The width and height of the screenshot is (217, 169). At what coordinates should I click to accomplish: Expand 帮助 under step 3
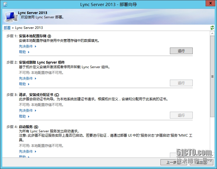point(24,116)
